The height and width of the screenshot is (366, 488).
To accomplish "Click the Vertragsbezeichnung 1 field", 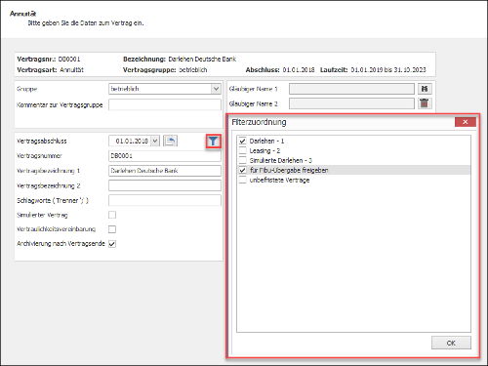I will [x=165, y=171].
